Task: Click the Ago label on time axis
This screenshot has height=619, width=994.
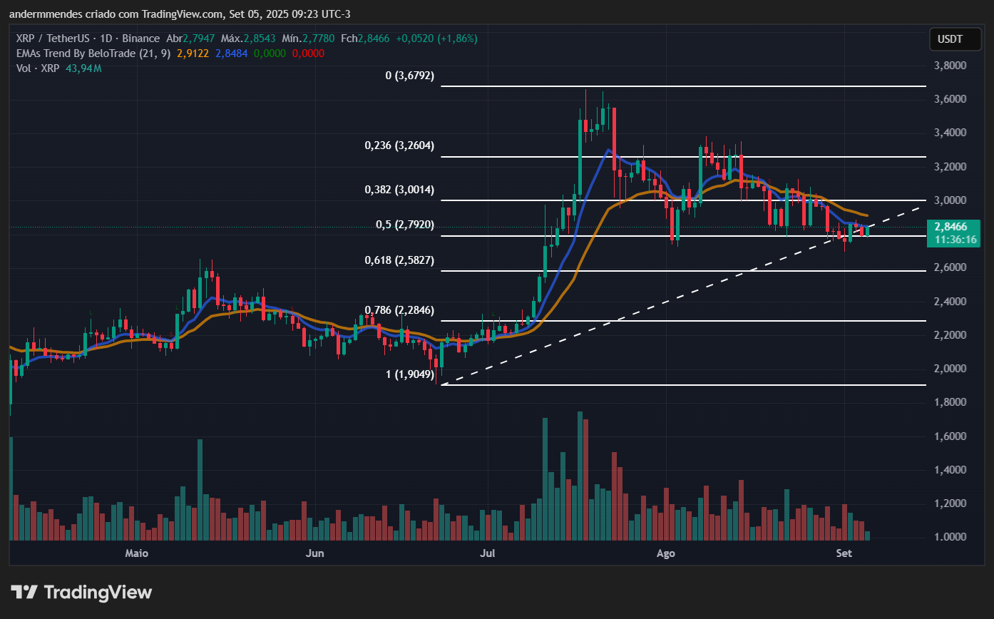Action: coord(665,553)
